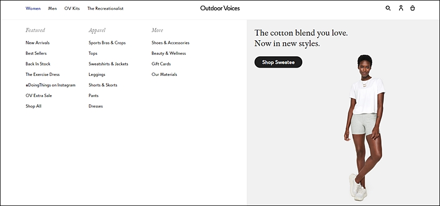Open Shoes & Accessories link
The width and height of the screenshot is (440, 206).
pyautogui.click(x=171, y=43)
